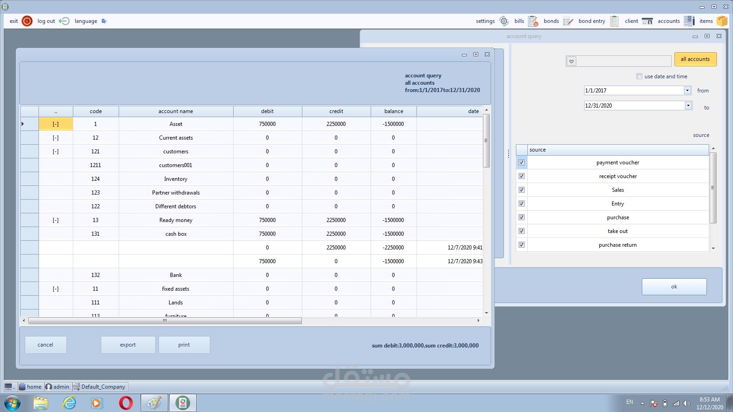733x412 pixels.
Task: Uncheck the purchase source
Action: point(521,217)
